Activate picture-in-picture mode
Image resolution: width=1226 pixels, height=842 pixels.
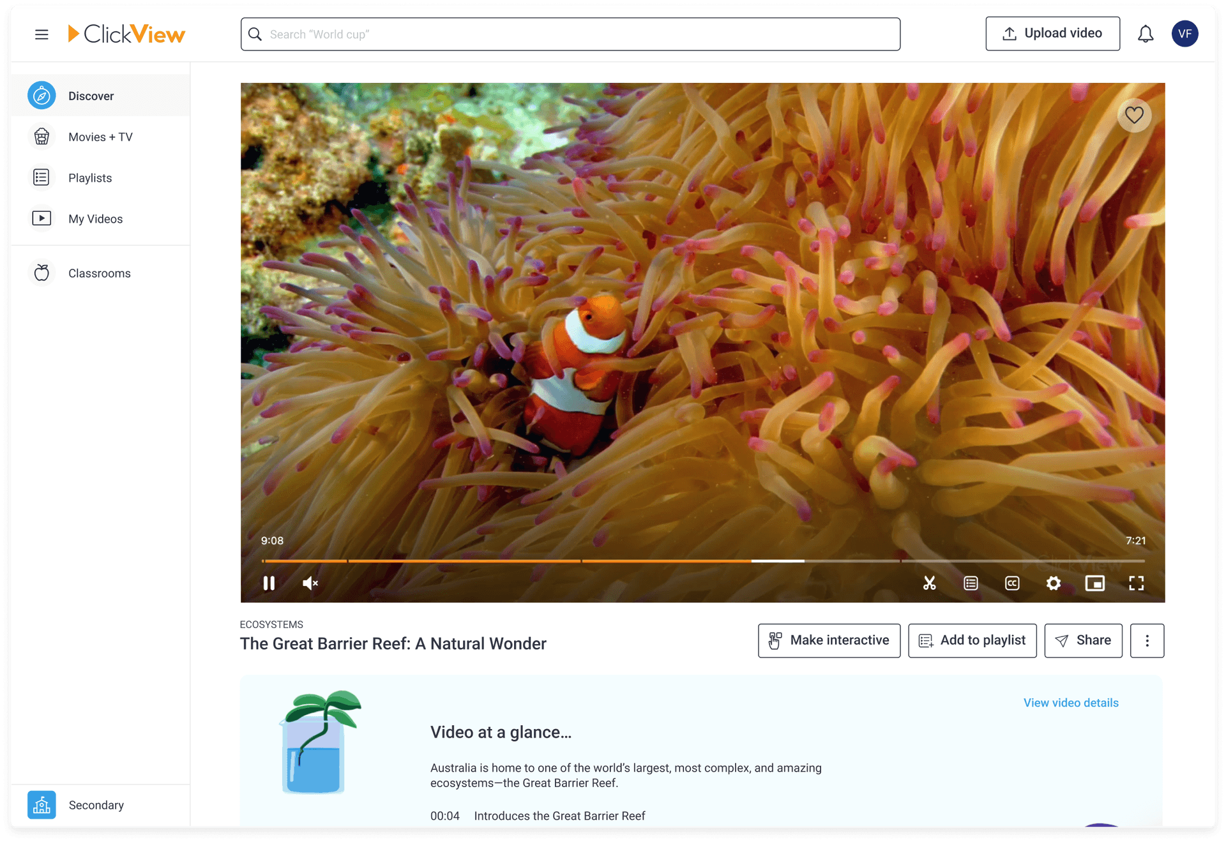1095,583
